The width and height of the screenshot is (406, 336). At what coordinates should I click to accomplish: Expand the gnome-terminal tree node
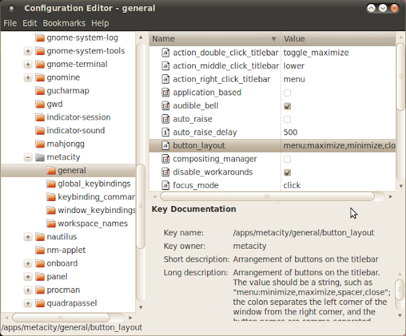pos(28,64)
